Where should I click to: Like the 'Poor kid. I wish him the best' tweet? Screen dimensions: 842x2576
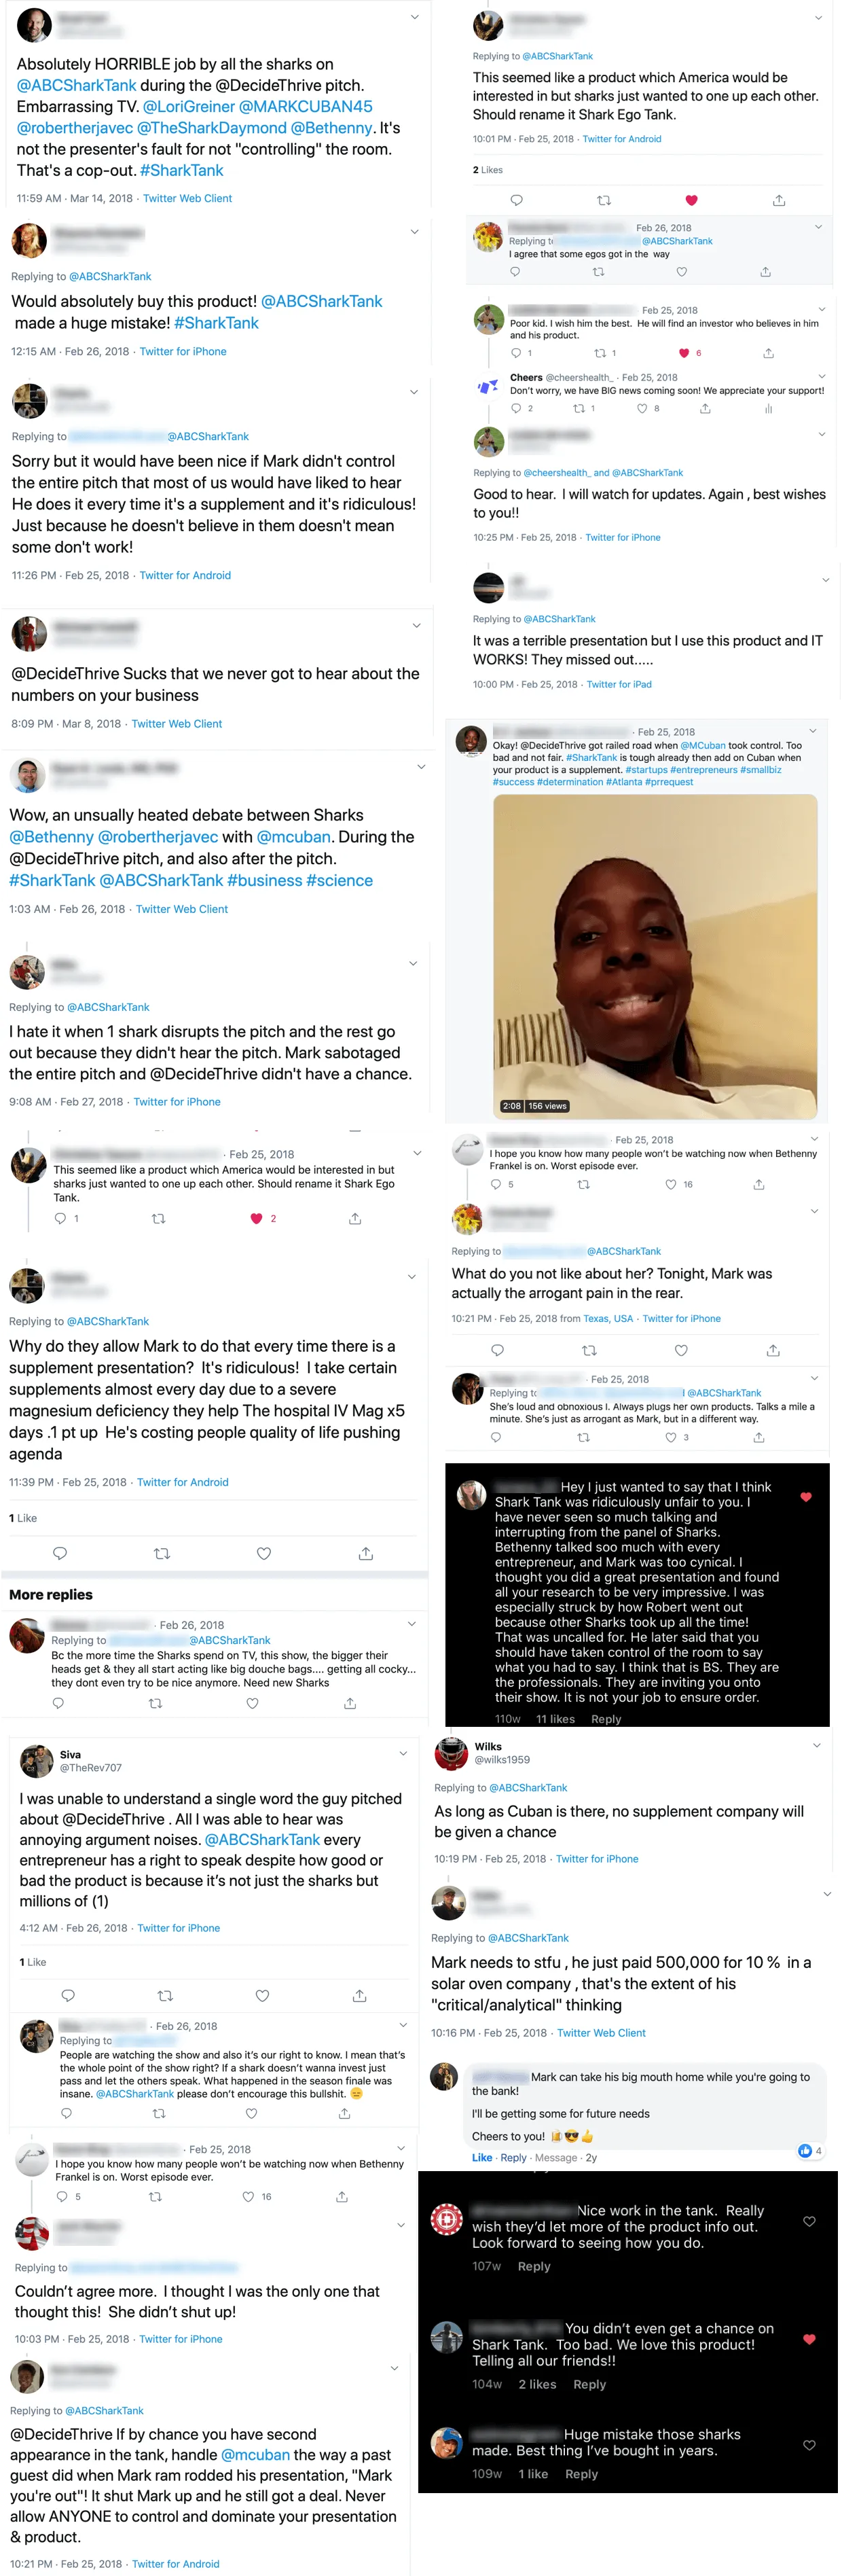684,353
